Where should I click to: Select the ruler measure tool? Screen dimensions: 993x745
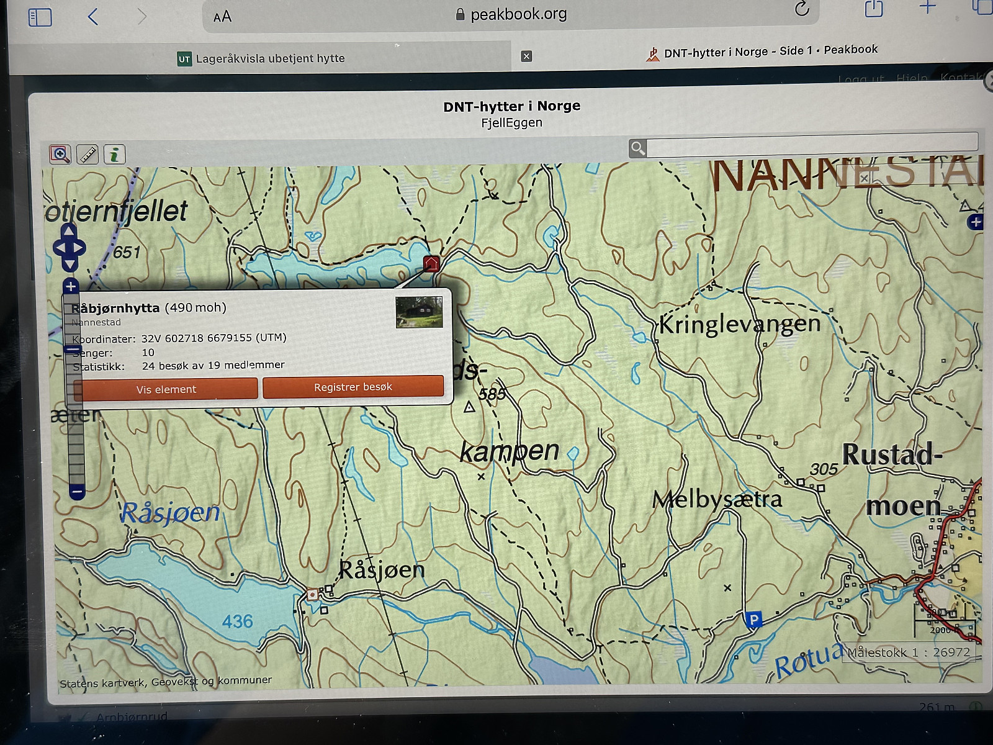point(88,154)
